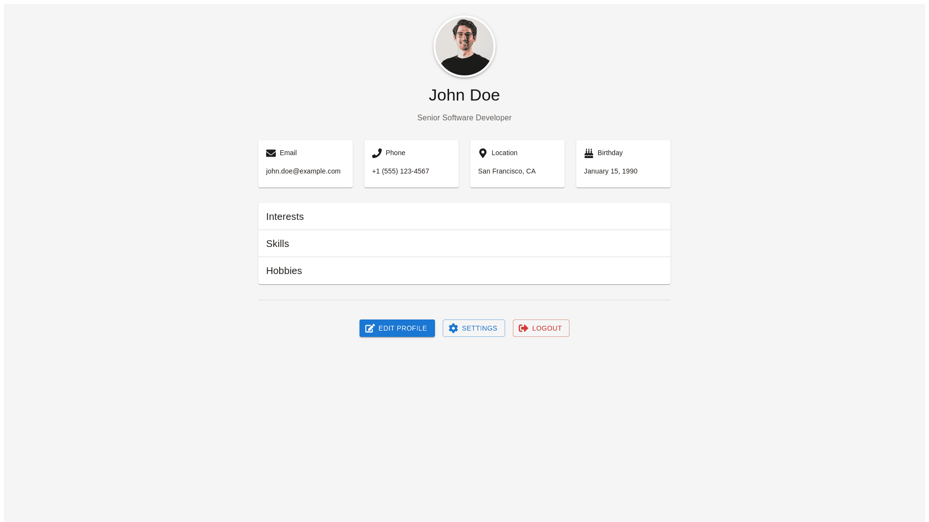Click John Doe's profile avatar photo
Image resolution: width=929 pixels, height=522 pixels.
pos(464,47)
